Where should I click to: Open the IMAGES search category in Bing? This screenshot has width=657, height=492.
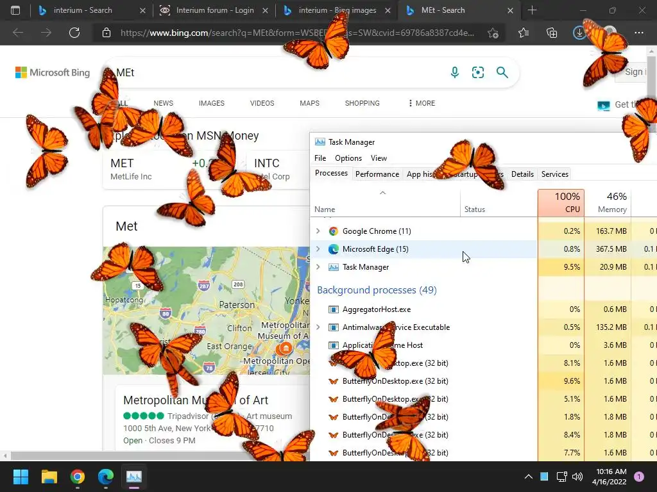[212, 103]
